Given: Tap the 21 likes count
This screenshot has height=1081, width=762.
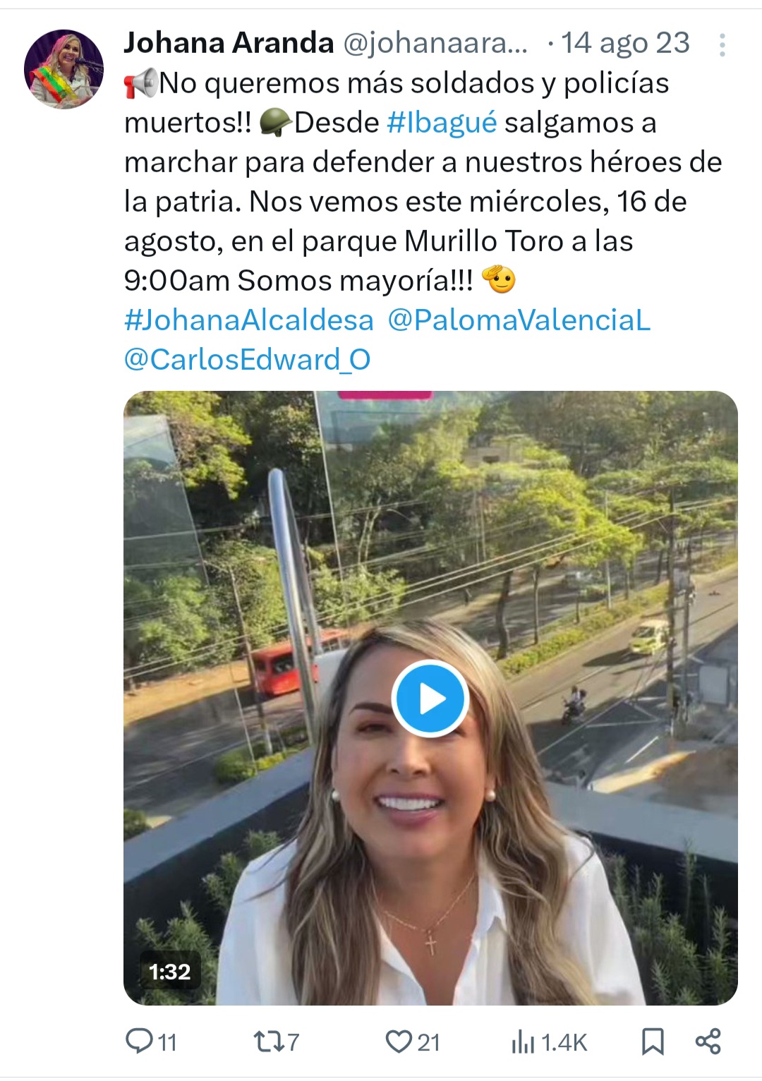Looking at the screenshot, I should [x=428, y=1042].
